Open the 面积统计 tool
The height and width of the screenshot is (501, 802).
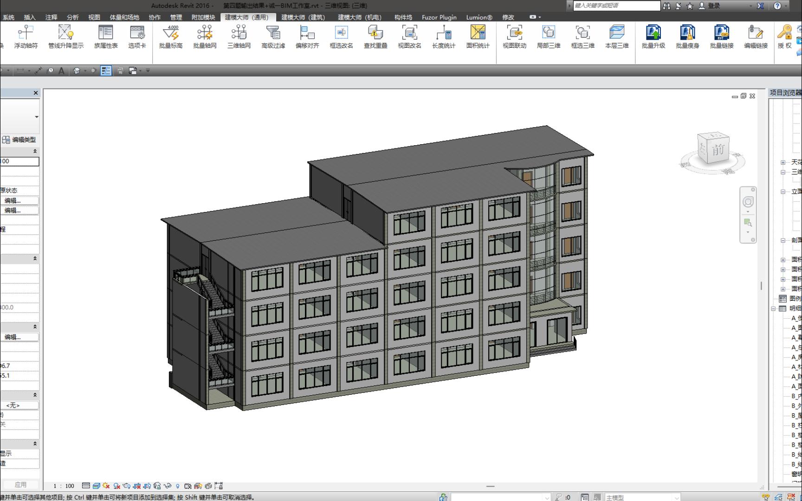(x=478, y=37)
